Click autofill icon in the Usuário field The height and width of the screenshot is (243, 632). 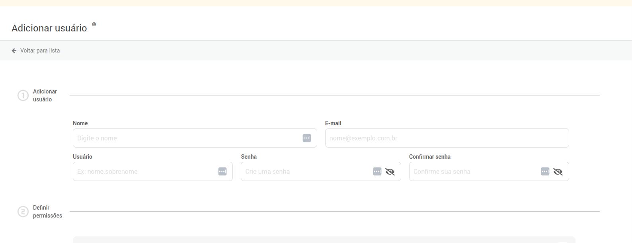pyautogui.click(x=222, y=171)
